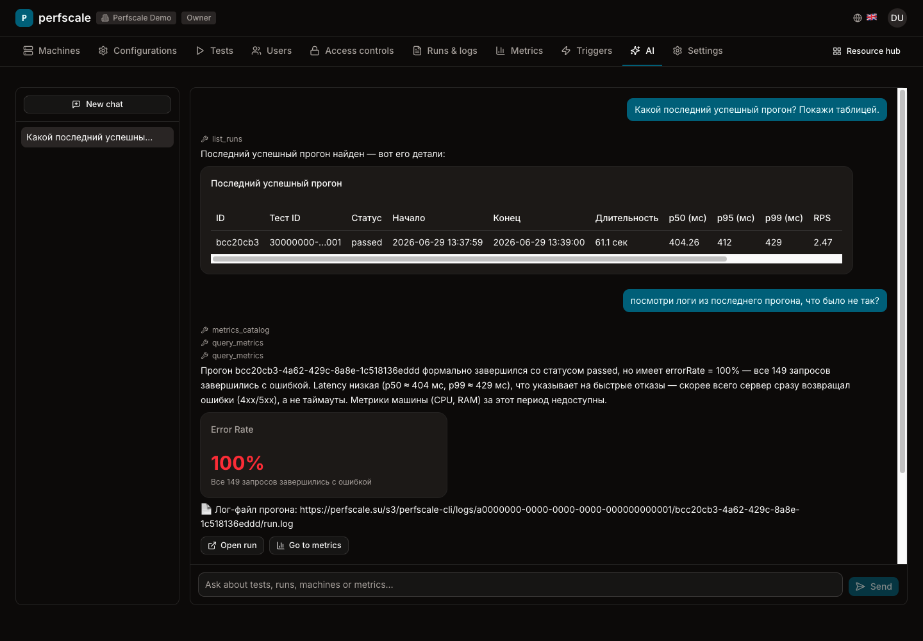Screen dimensions: 923x641
Task: Click the 'Все 149 запросов' caption
Action: point(291,482)
